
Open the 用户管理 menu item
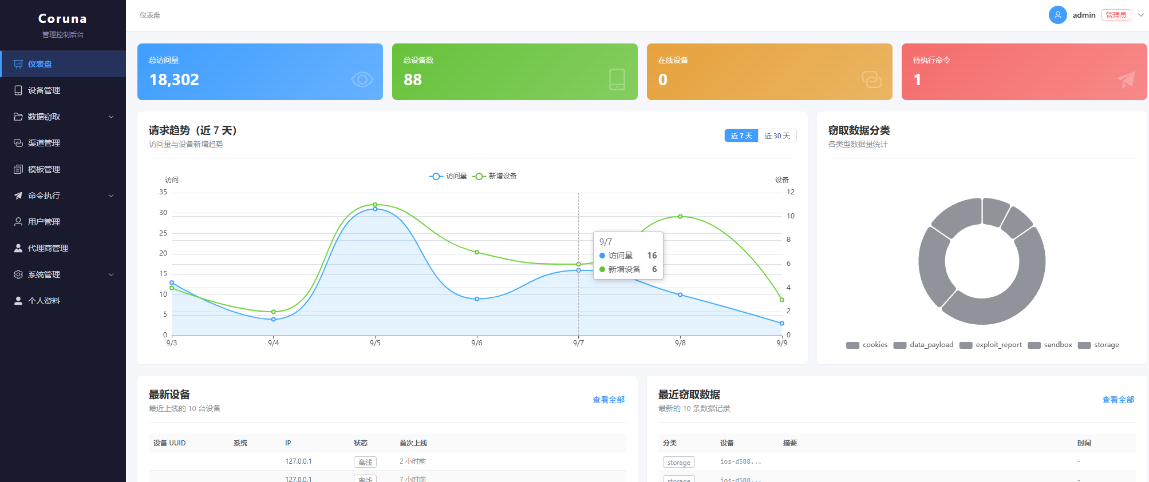pyautogui.click(x=63, y=222)
